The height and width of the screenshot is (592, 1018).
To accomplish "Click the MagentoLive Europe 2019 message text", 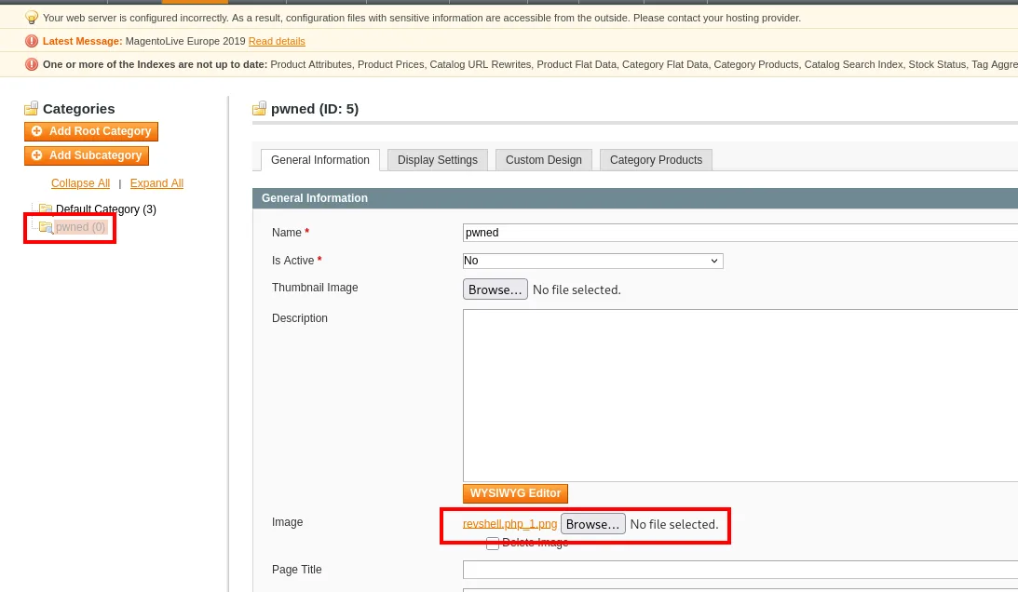I will click(185, 41).
